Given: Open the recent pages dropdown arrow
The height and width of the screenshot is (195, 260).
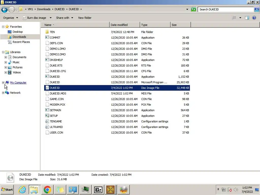Looking at the screenshot, I should pos(16,9).
